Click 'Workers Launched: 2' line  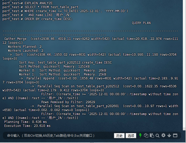(26, 51)
